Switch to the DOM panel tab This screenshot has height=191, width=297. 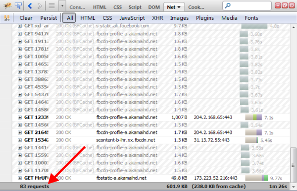(154, 7)
